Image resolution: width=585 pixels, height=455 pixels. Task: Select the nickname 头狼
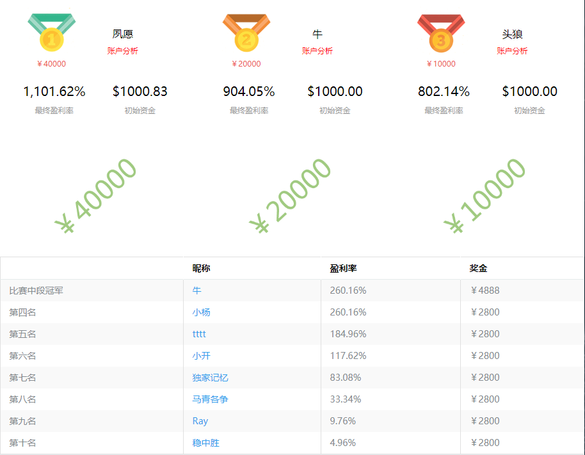tap(512, 35)
